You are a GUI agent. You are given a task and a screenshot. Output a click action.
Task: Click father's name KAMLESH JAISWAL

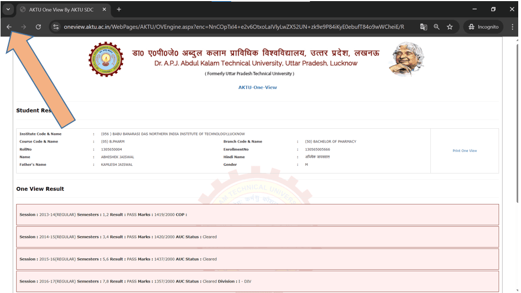point(117,164)
